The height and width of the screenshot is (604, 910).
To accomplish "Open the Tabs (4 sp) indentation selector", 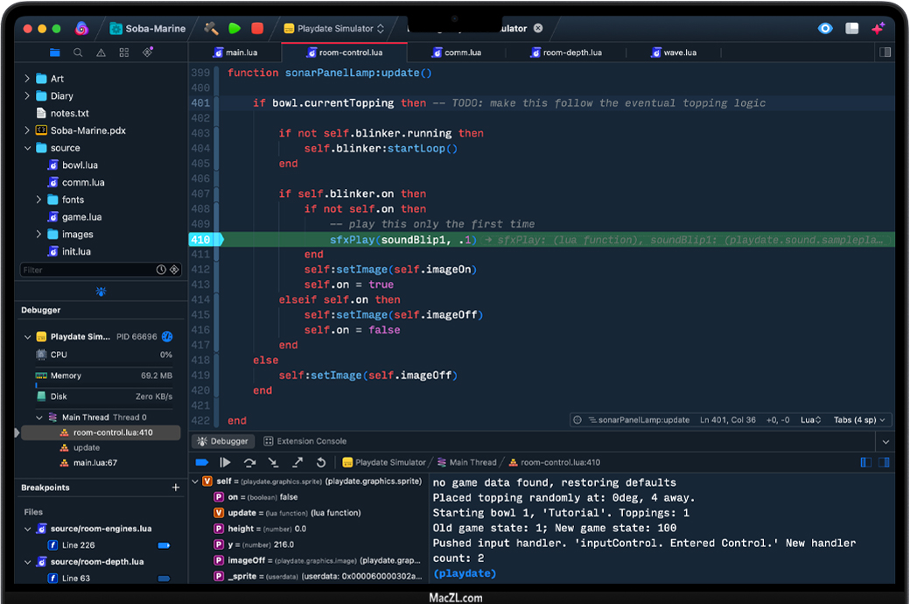I will (x=861, y=420).
